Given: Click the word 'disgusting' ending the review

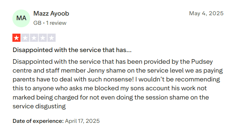Looking at the screenshot, I should pos(50,106).
